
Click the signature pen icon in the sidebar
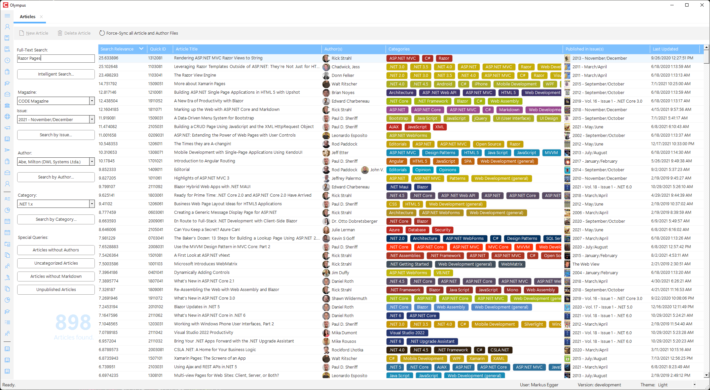click(7, 277)
